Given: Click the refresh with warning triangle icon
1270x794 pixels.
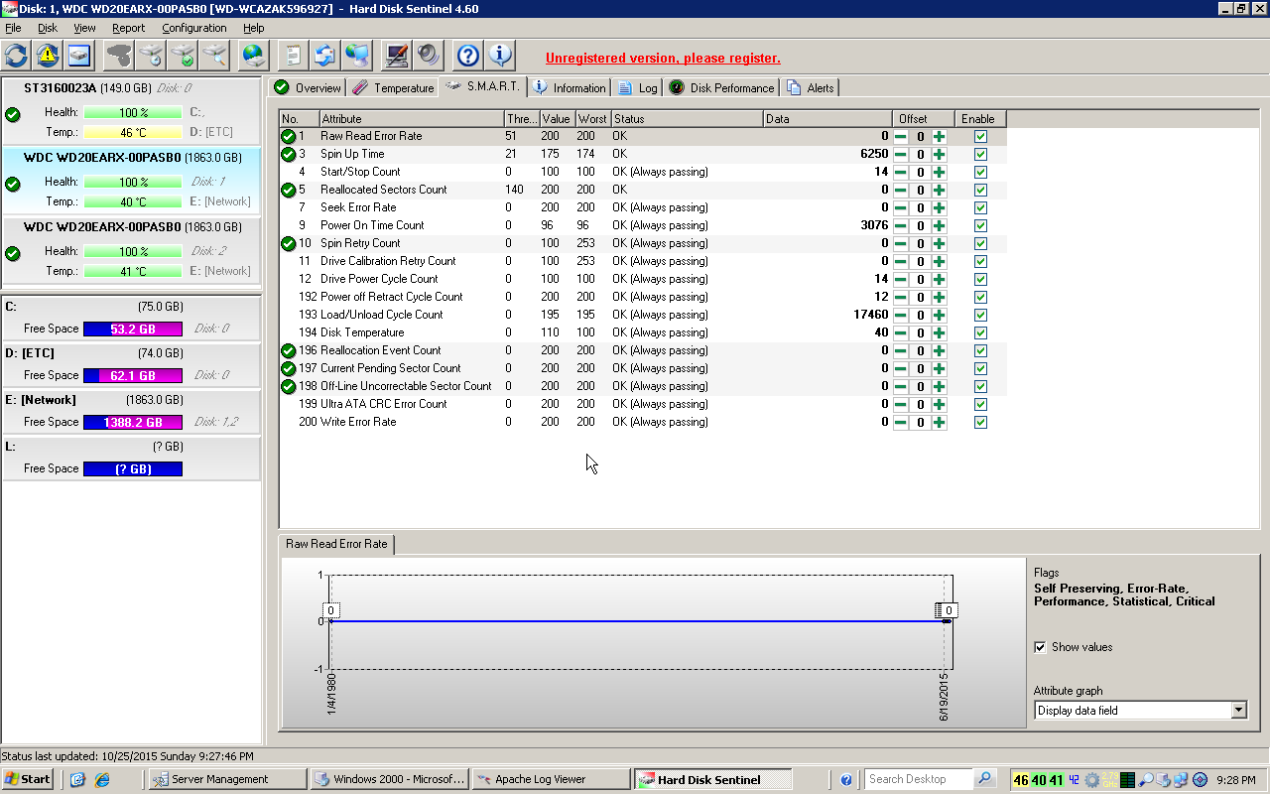Looking at the screenshot, I should [48, 55].
